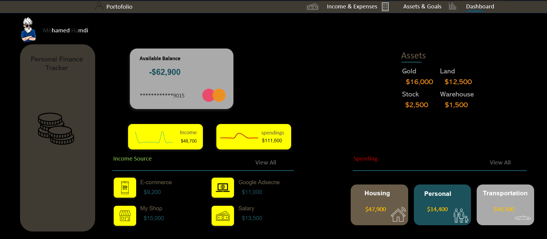Click the Portfolio person icon
This screenshot has height=239, width=547.
click(x=99, y=6)
